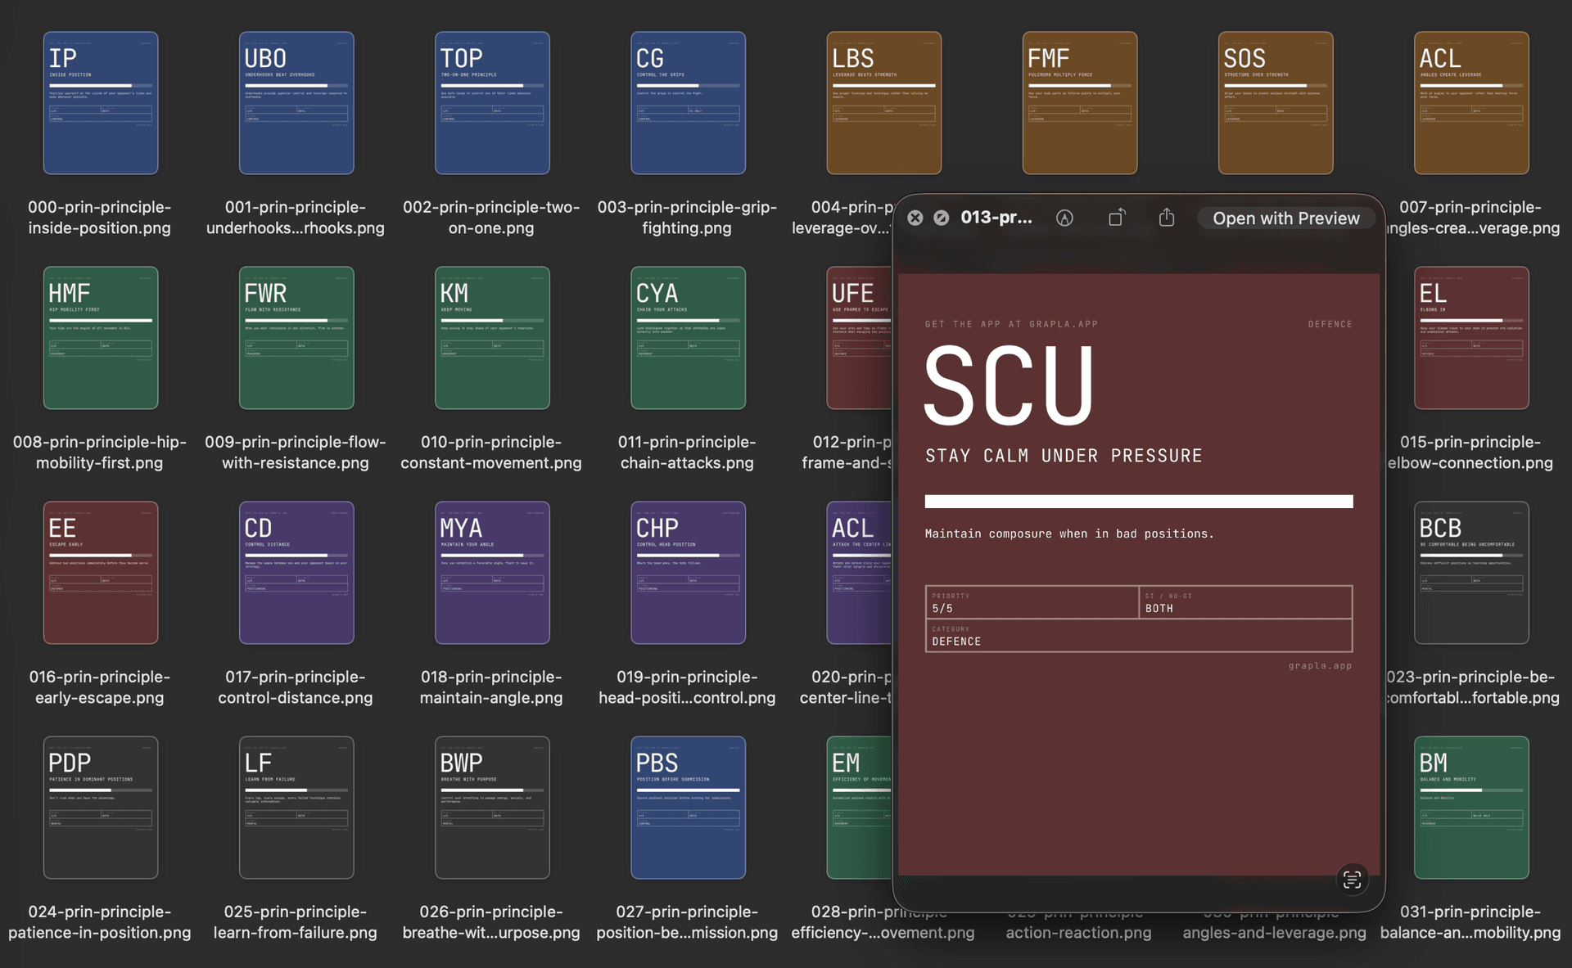
Task: Click the TOP two-on-one image thumbnail
Action: [491, 103]
